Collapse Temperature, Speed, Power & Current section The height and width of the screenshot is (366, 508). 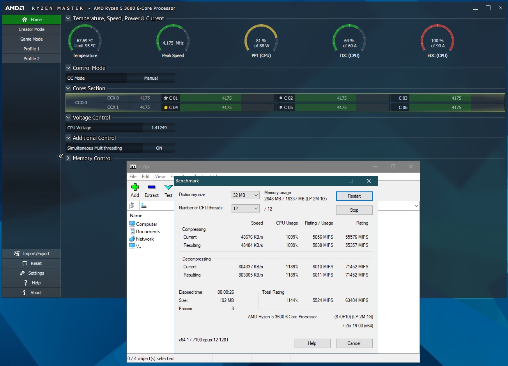point(68,18)
